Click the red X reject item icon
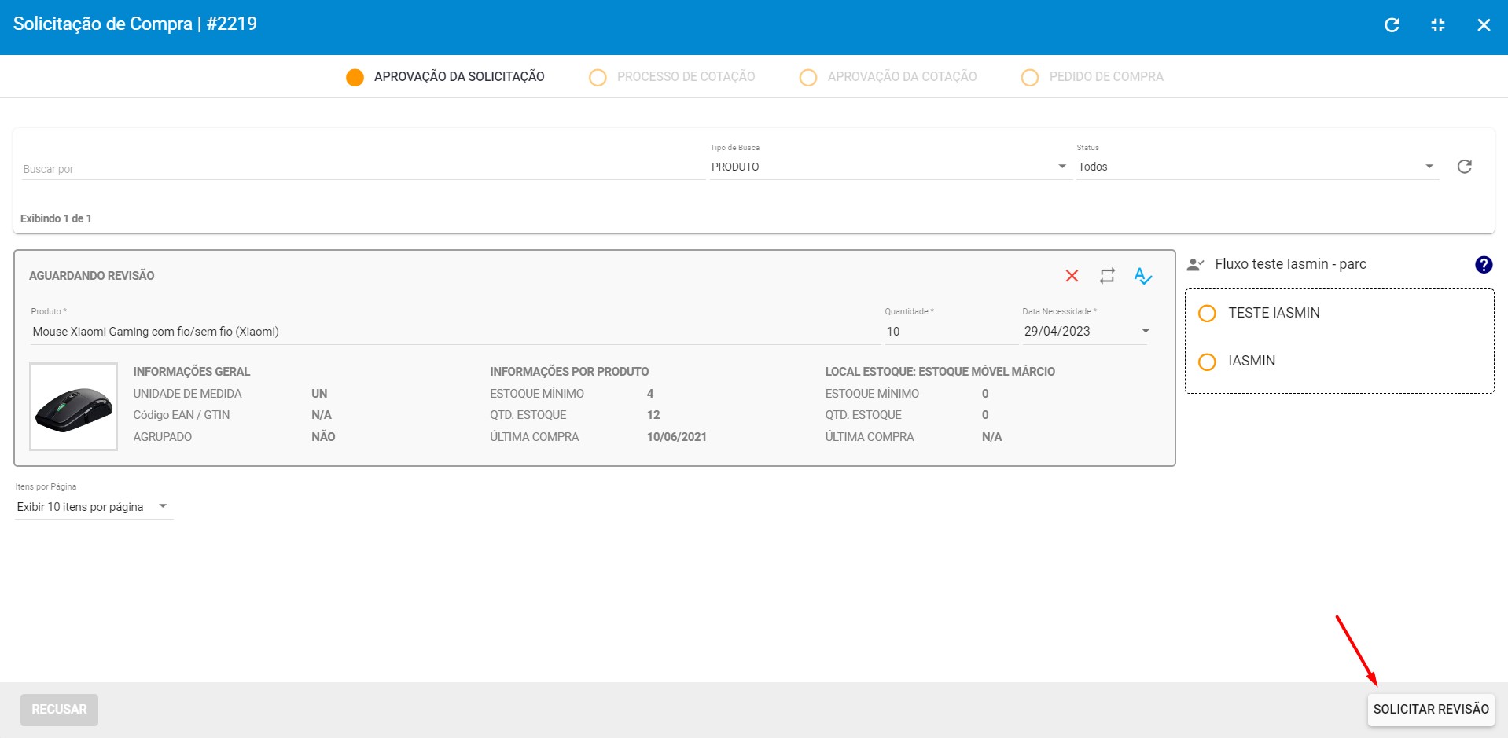The width and height of the screenshot is (1508, 738). click(1072, 276)
